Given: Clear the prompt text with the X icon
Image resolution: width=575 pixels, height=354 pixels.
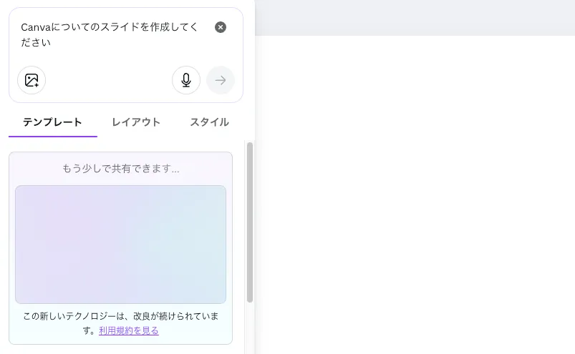Looking at the screenshot, I should 221,27.
